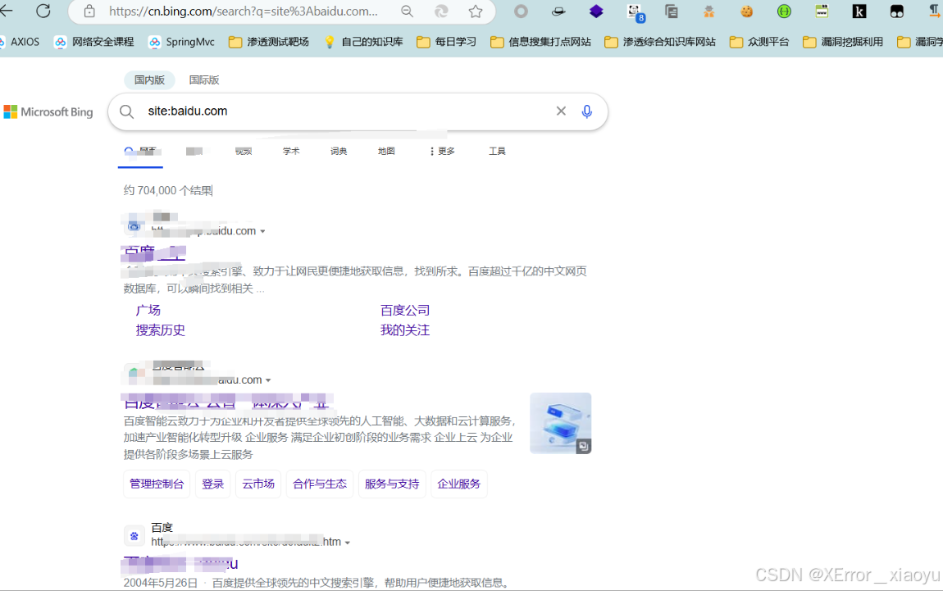Screen dimensions: 943x591
Task: Open the purple layered-diamond extension
Action: click(596, 11)
